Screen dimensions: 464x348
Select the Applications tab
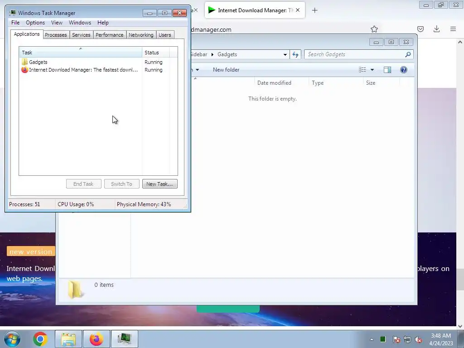coord(27,34)
